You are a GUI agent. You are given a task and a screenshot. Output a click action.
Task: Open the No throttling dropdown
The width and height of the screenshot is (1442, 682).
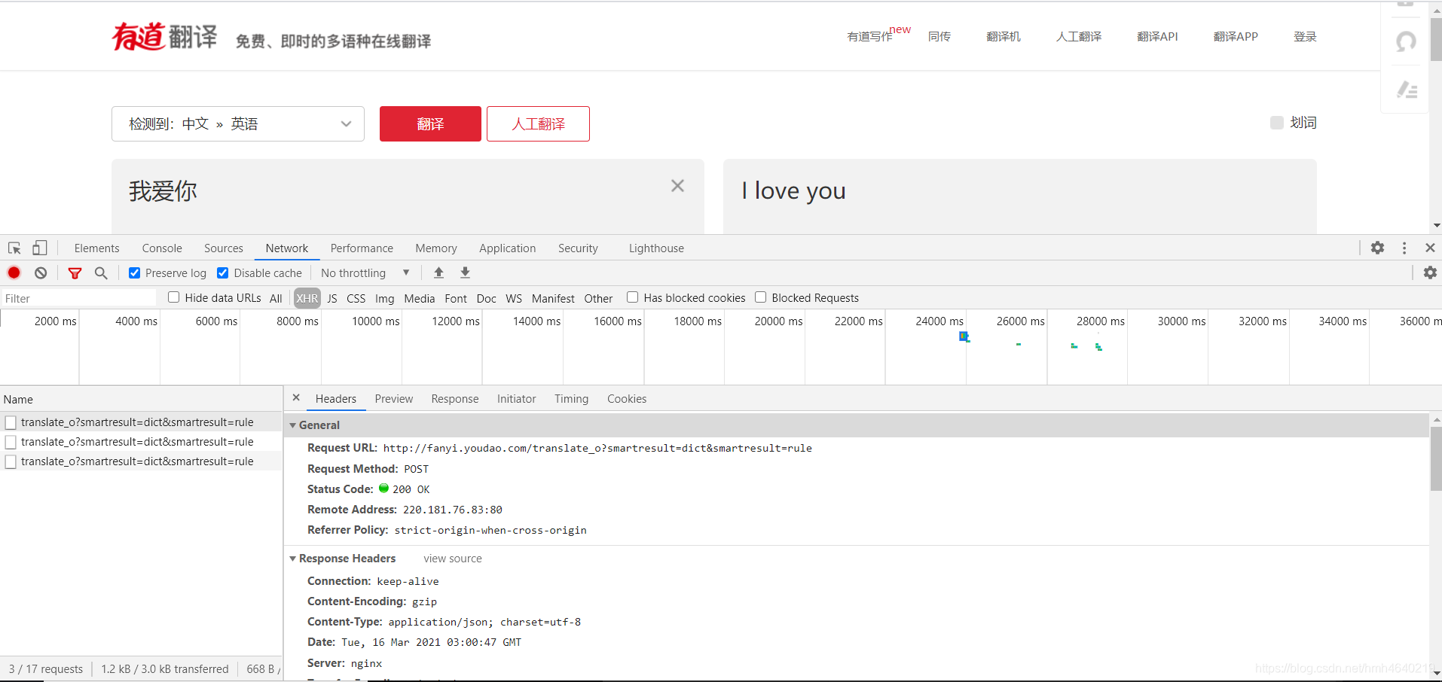tap(365, 272)
